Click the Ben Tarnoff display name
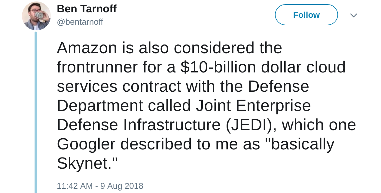 pos(87,9)
